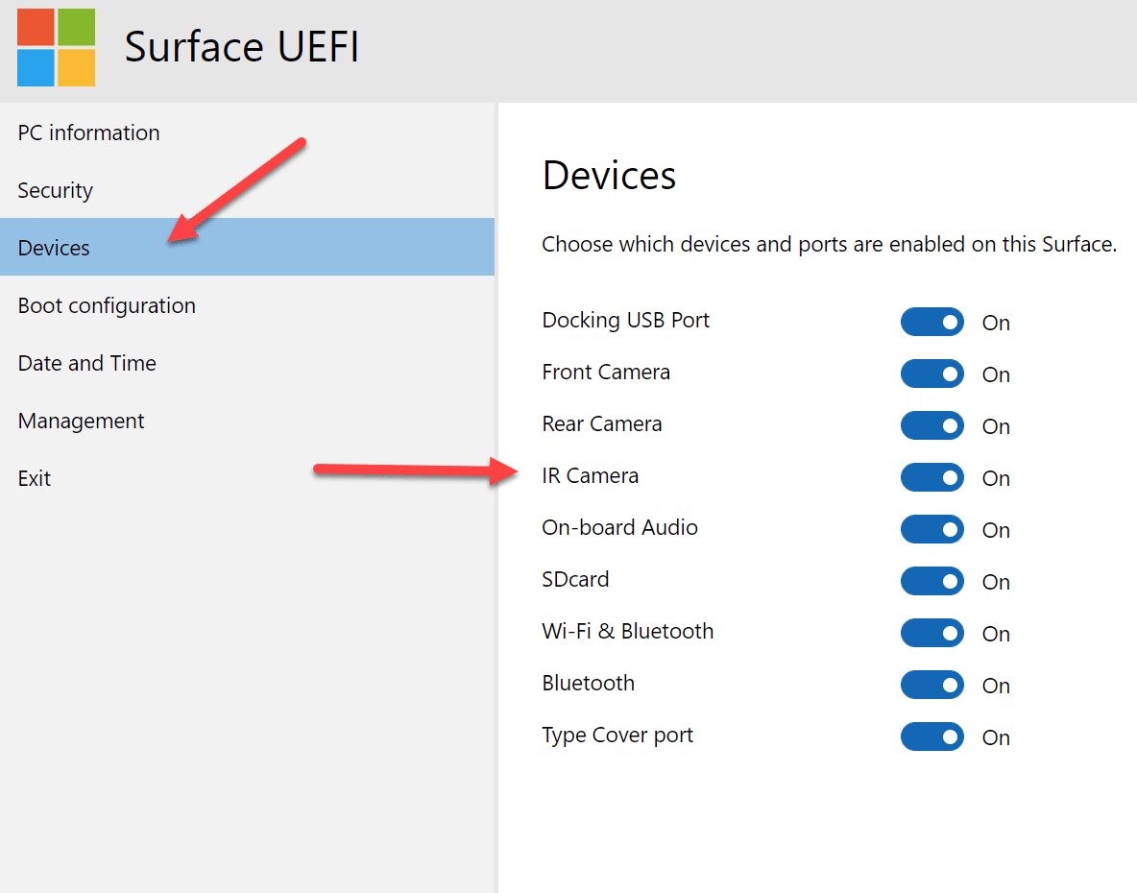This screenshot has height=893, width=1137.
Task: Switch to the Management section
Action: click(x=81, y=421)
